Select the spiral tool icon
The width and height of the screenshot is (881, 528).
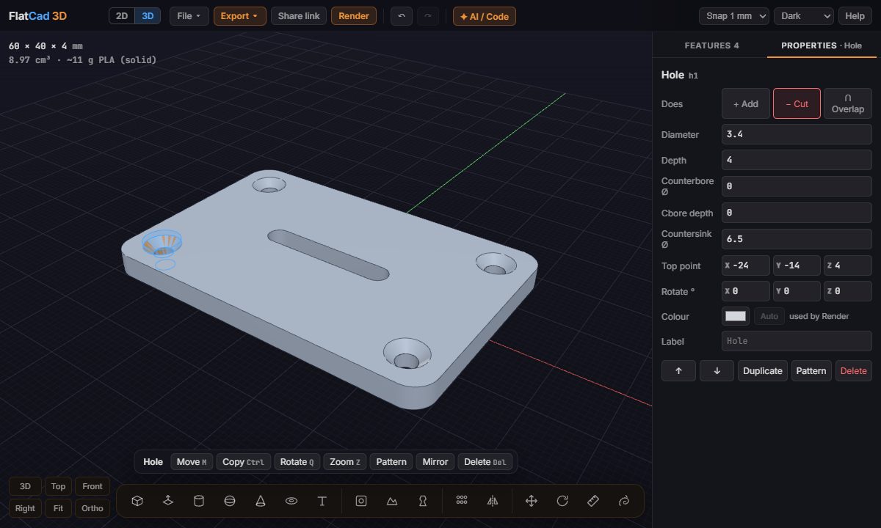[625, 501]
